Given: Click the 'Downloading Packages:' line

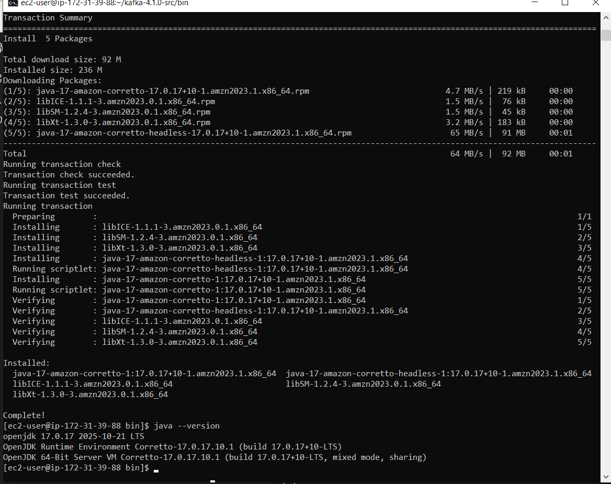Looking at the screenshot, I should coord(52,81).
